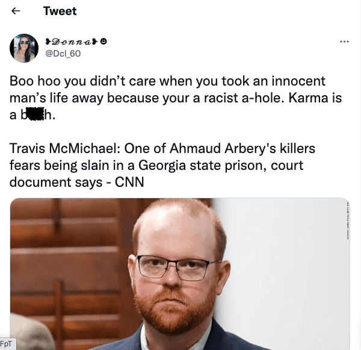Open the @Dcl_60 handle link
This screenshot has width=361, height=350.
point(63,54)
